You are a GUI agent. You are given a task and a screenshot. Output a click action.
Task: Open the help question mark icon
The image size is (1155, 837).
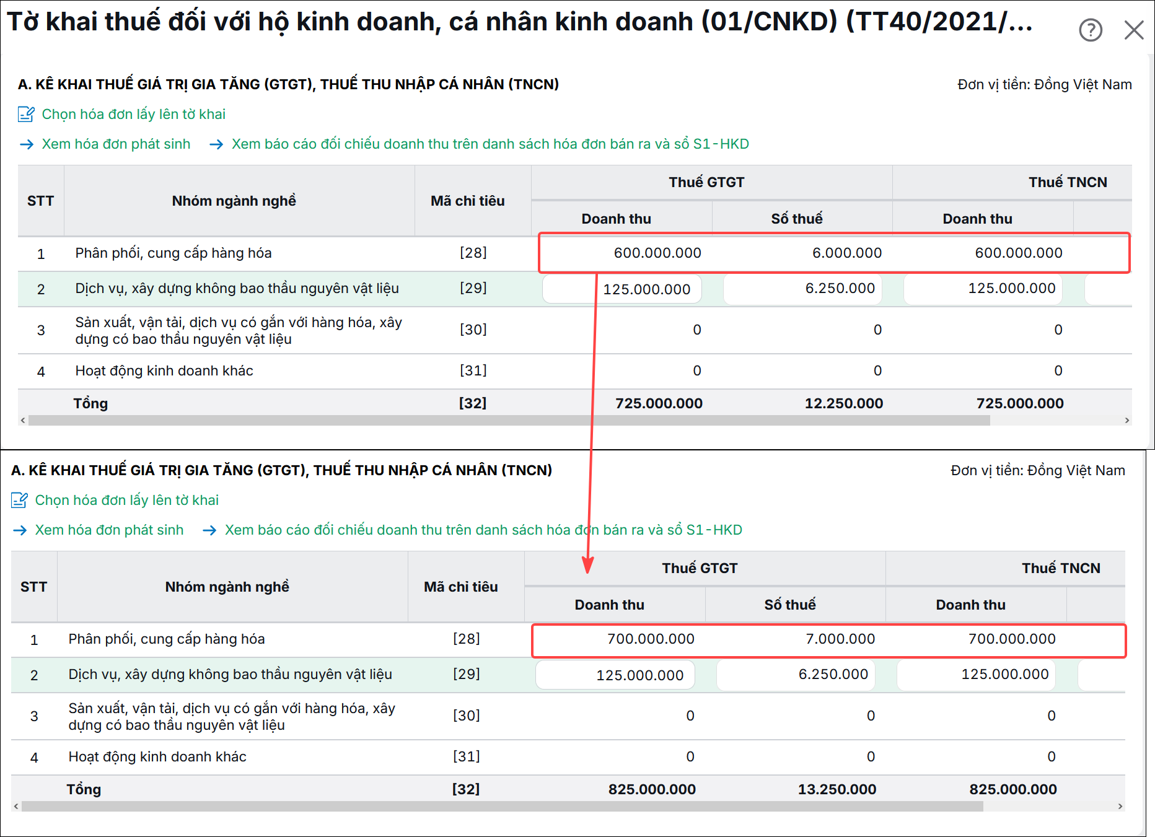pos(1091,30)
